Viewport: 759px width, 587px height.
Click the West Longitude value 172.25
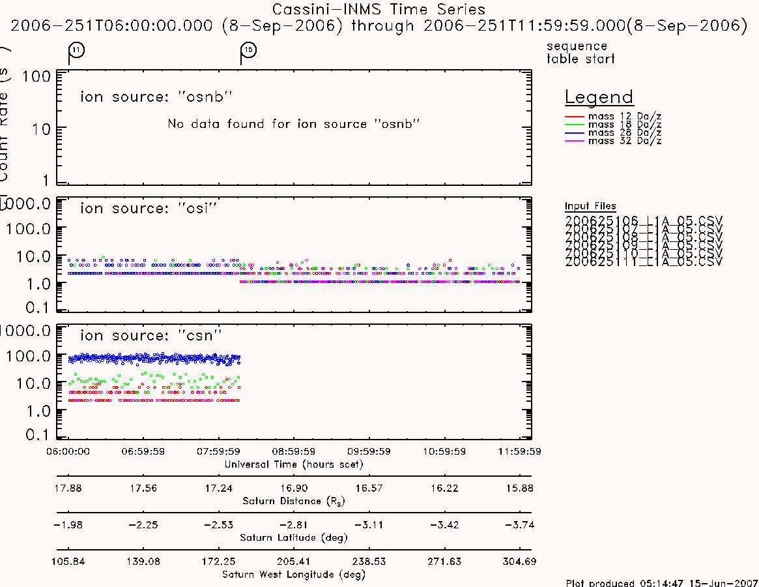tap(218, 562)
